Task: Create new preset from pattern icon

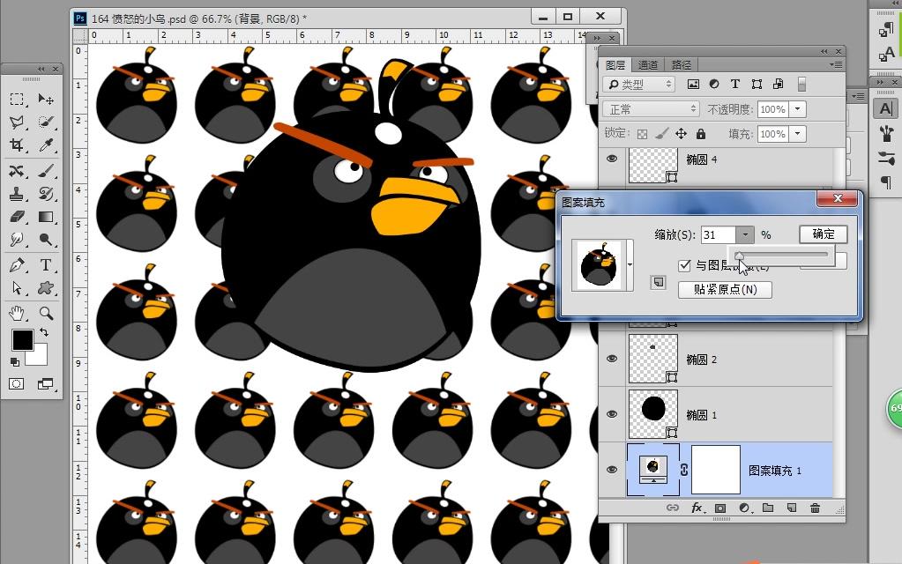Action: click(658, 282)
